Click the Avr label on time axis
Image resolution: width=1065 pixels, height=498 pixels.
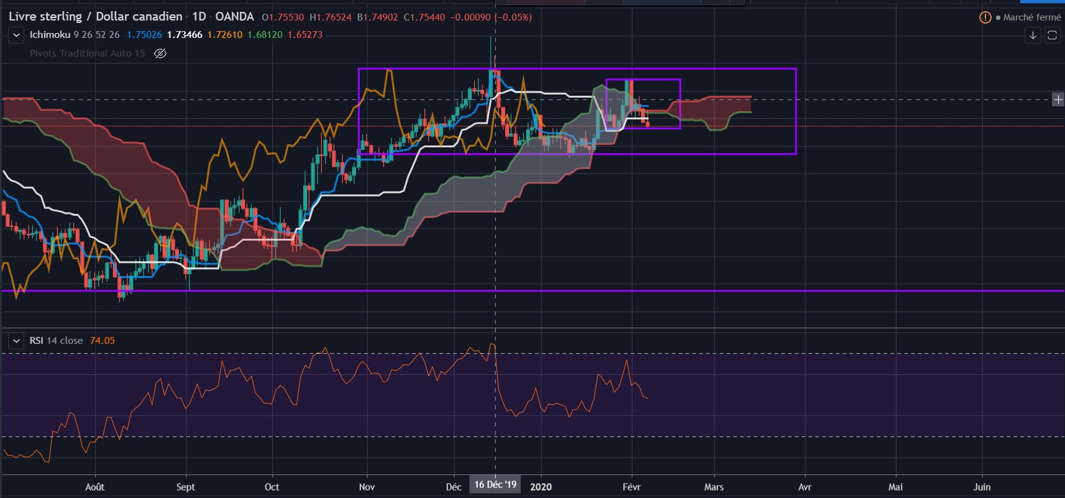(x=805, y=487)
